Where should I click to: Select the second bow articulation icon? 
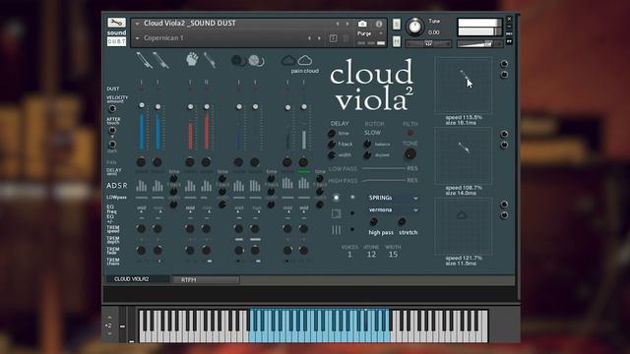pyautogui.click(x=160, y=60)
